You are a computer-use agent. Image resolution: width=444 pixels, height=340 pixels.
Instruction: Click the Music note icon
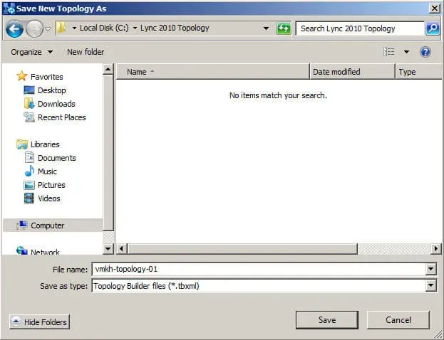[x=29, y=171]
